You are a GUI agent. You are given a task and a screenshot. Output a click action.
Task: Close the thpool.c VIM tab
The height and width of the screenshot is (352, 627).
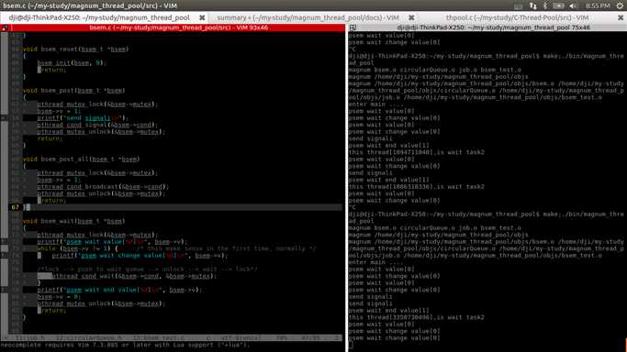(621, 17)
